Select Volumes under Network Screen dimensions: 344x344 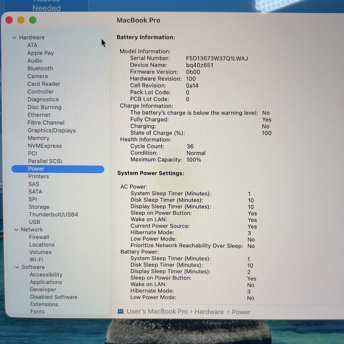40,252
